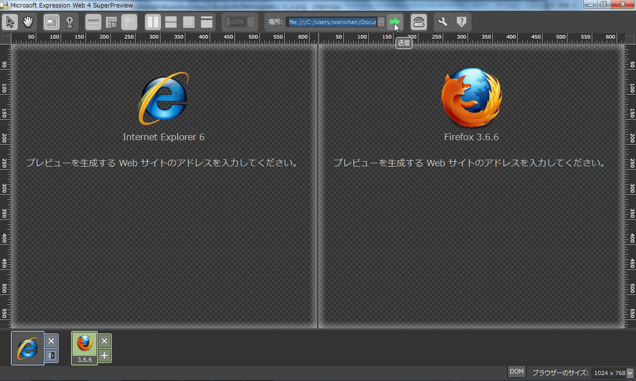Add a new browser with the plus button

click(x=105, y=355)
